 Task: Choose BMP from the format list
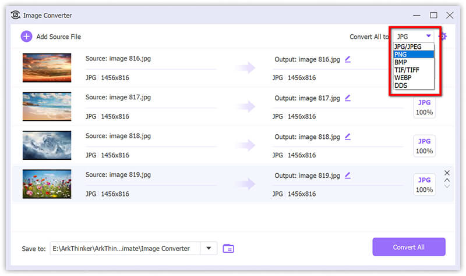[x=414, y=62]
